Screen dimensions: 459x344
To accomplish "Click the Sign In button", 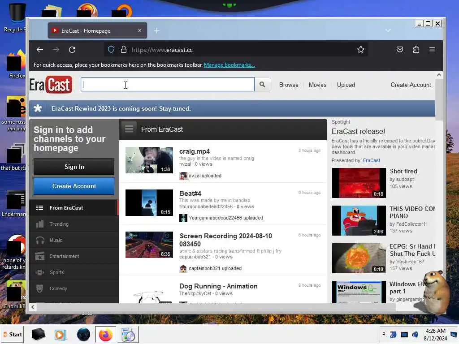I will [x=74, y=167].
